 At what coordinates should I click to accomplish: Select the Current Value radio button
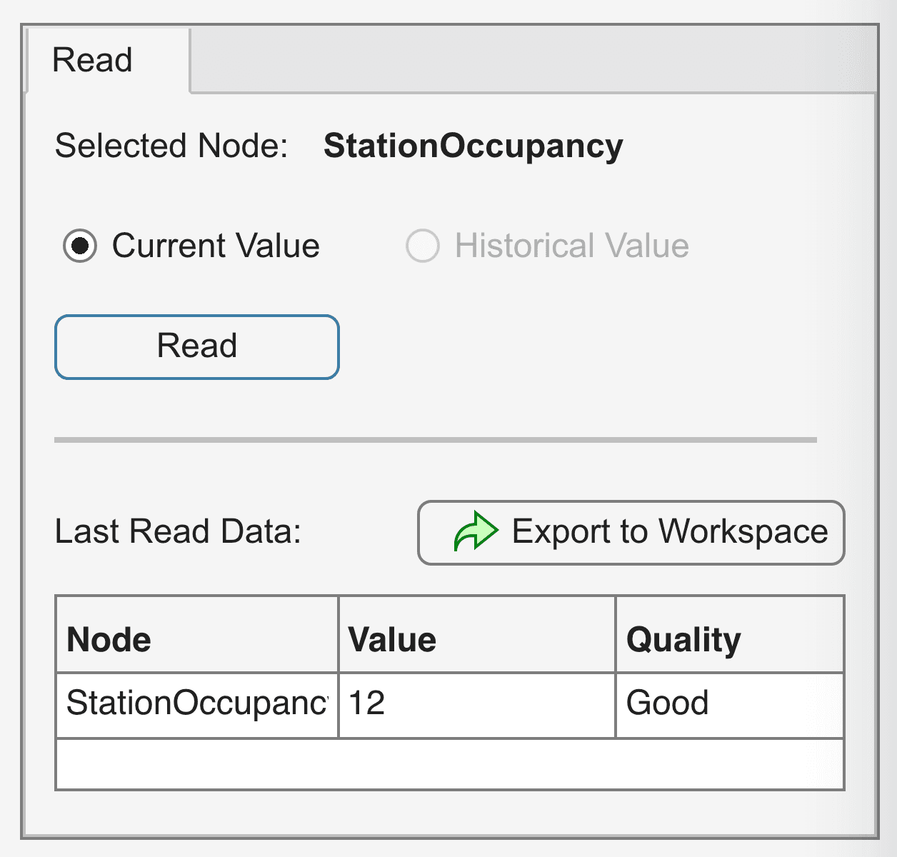point(80,246)
